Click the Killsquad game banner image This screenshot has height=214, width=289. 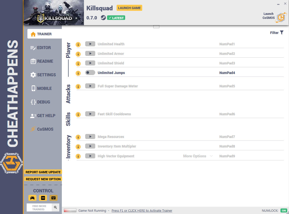click(x=54, y=13)
